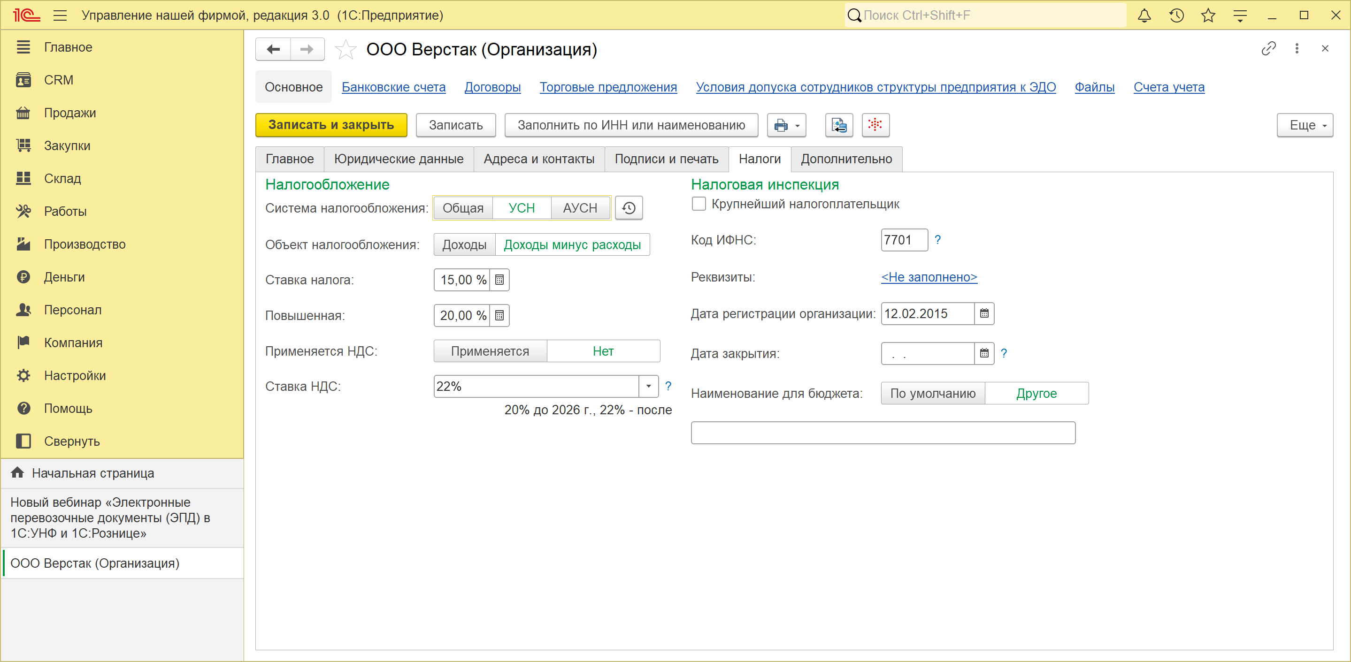
Task: Switch to Юридические данные tab
Action: click(399, 159)
